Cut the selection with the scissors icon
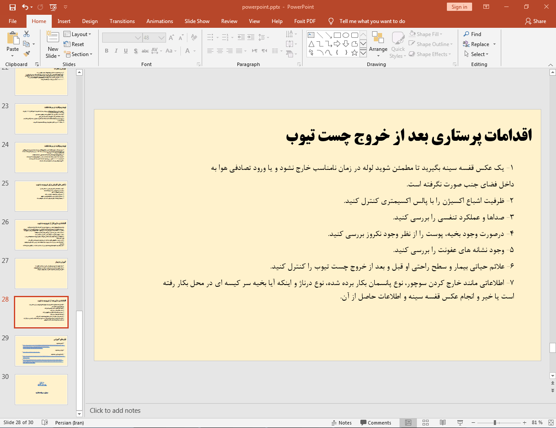The width and height of the screenshot is (556, 428). 27,34
